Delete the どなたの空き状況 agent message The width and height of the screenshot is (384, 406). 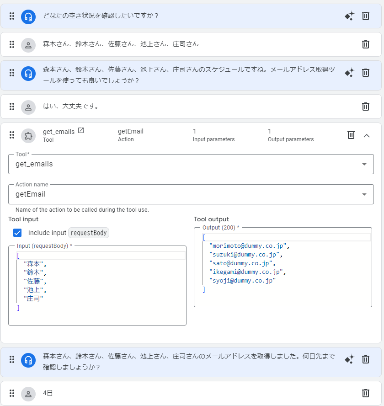tap(365, 16)
